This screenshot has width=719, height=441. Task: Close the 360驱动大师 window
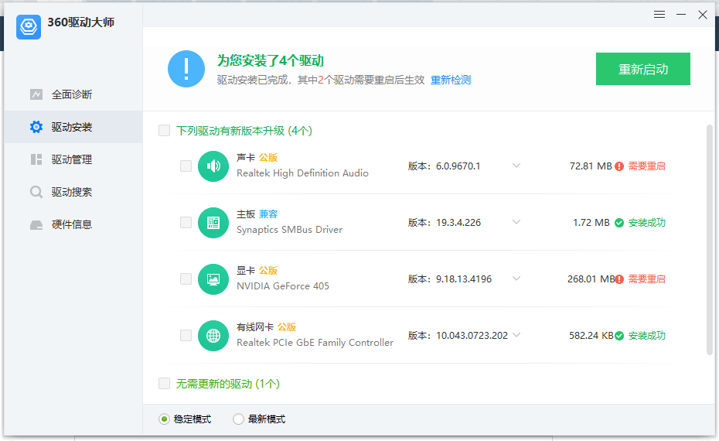(703, 15)
